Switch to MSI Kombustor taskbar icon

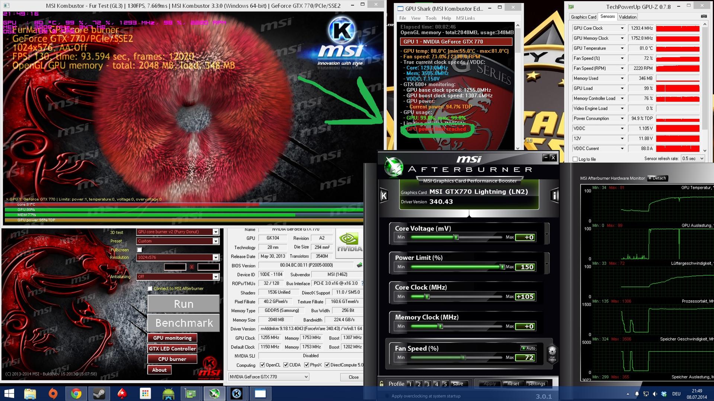237,394
